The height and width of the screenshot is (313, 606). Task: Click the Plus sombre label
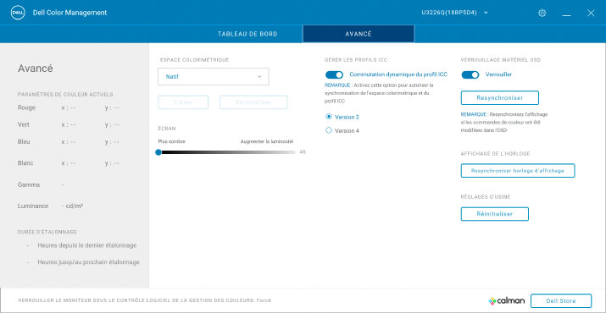(x=171, y=141)
